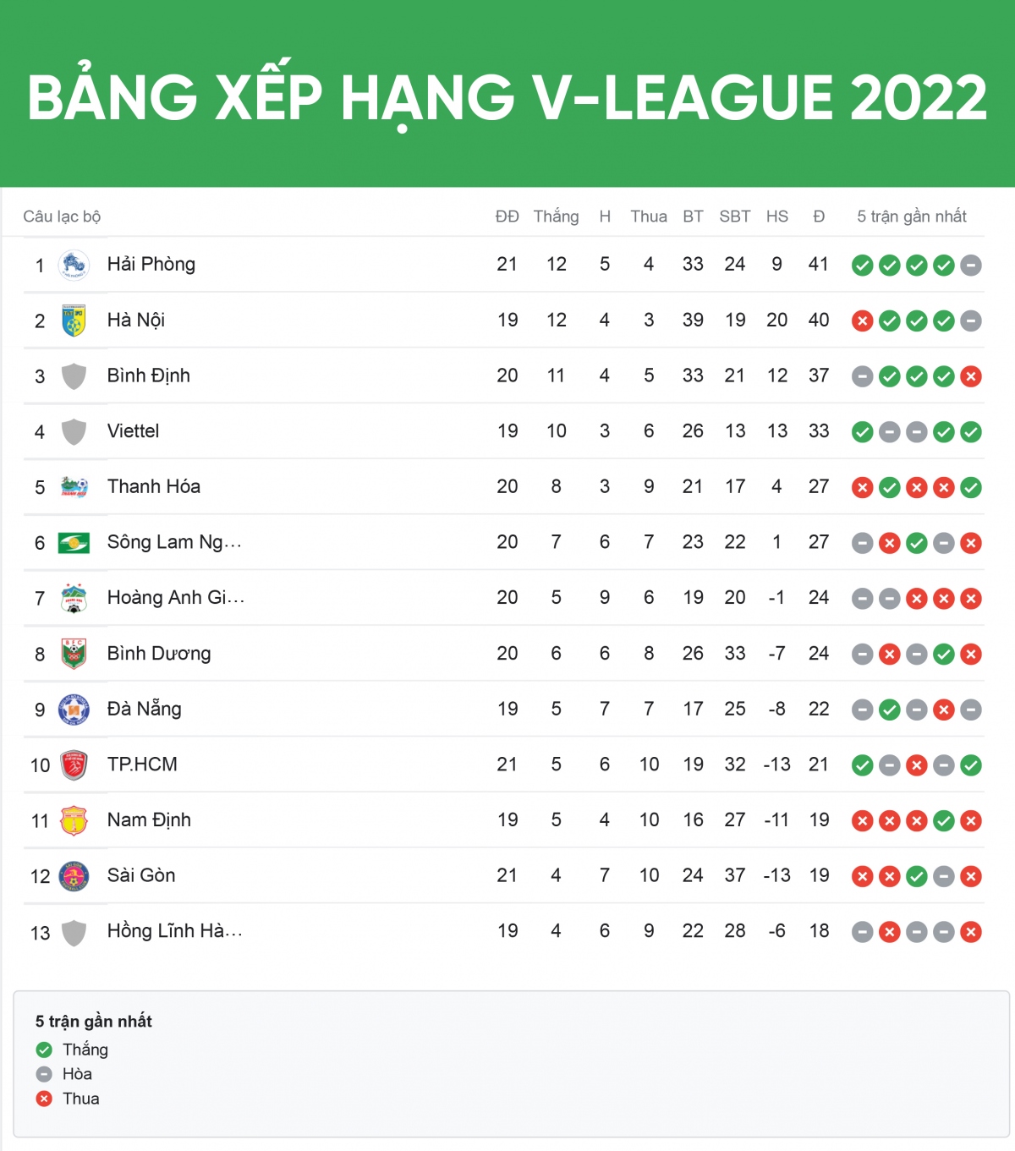
Task: Select the Thanh Hóa team logo
Action: [74, 487]
